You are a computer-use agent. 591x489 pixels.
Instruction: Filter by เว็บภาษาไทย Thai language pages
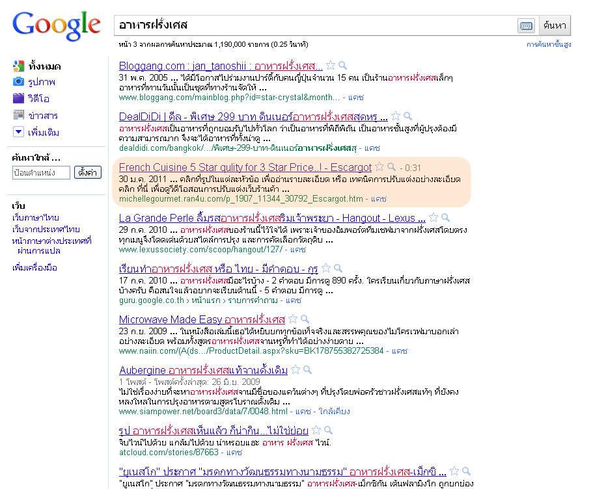pos(35,218)
